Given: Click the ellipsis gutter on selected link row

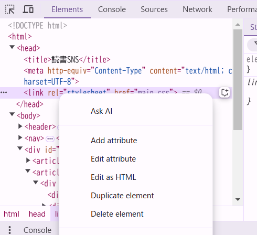Looking at the screenshot, I should tap(4, 92).
